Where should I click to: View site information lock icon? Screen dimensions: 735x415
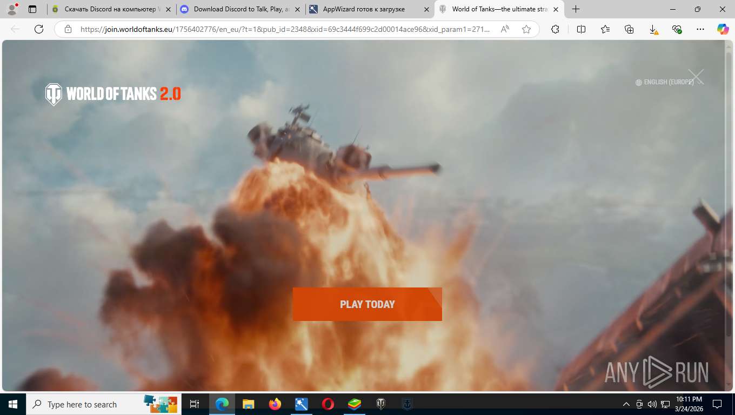(x=68, y=29)
